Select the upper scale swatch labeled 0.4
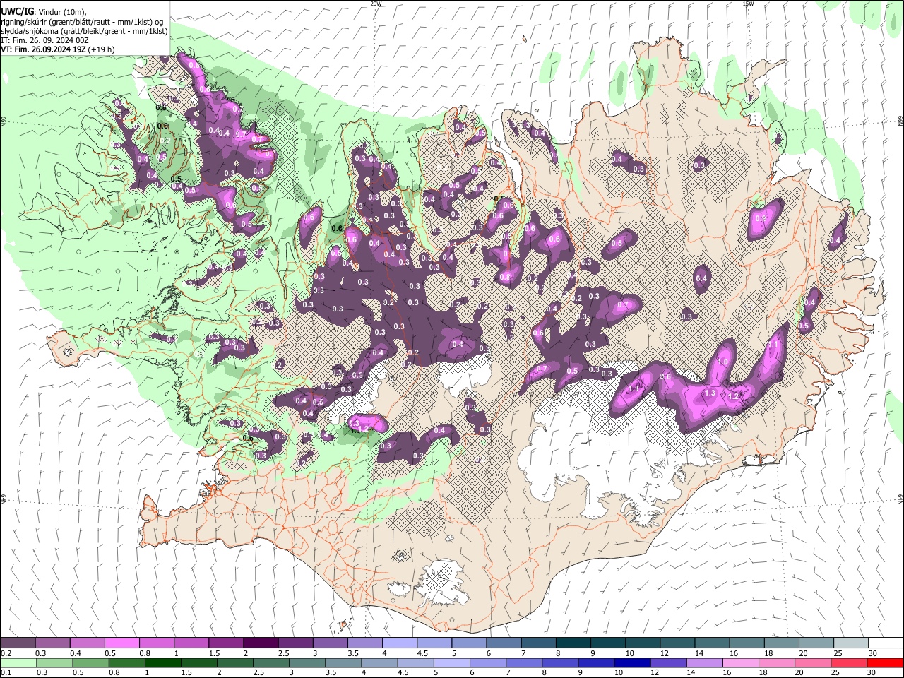904x678 pixels. pyautogui.click(x=87, y=643)
